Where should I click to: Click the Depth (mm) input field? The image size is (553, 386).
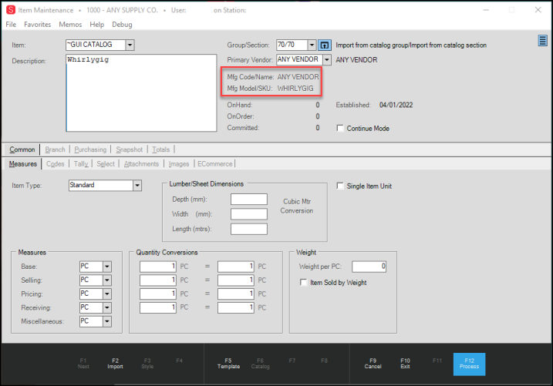click(x=249, y=200)
